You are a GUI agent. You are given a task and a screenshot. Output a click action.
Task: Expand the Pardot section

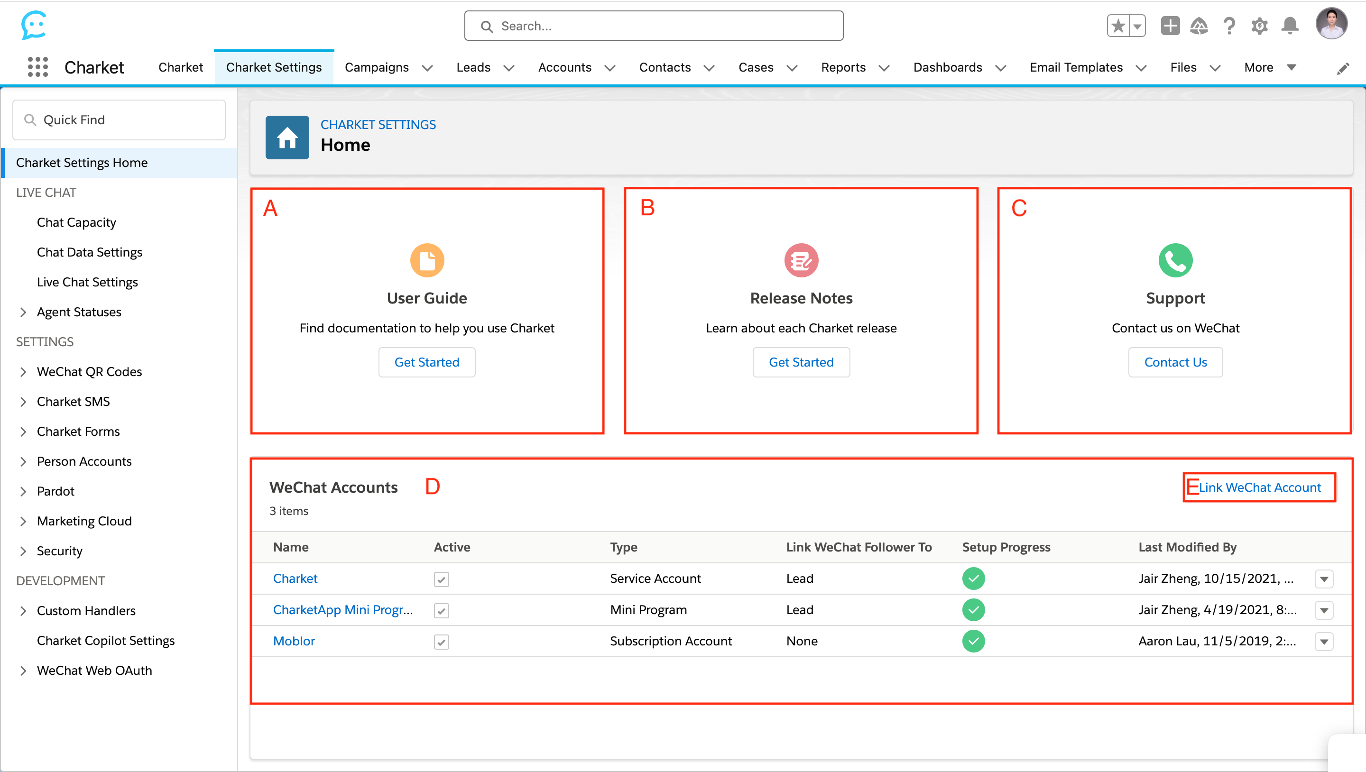[23, 491]
